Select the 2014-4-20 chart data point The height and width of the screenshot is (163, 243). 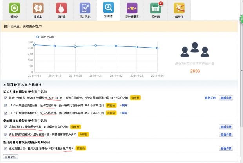(x=75, y=46)
